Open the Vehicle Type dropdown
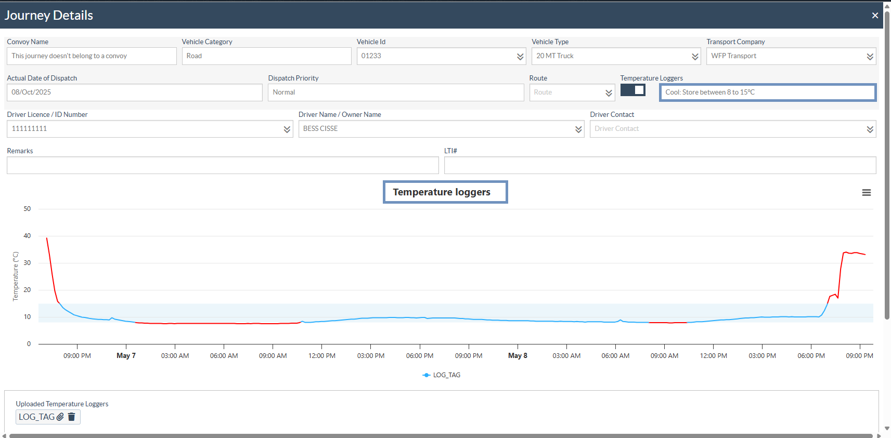 695,57
